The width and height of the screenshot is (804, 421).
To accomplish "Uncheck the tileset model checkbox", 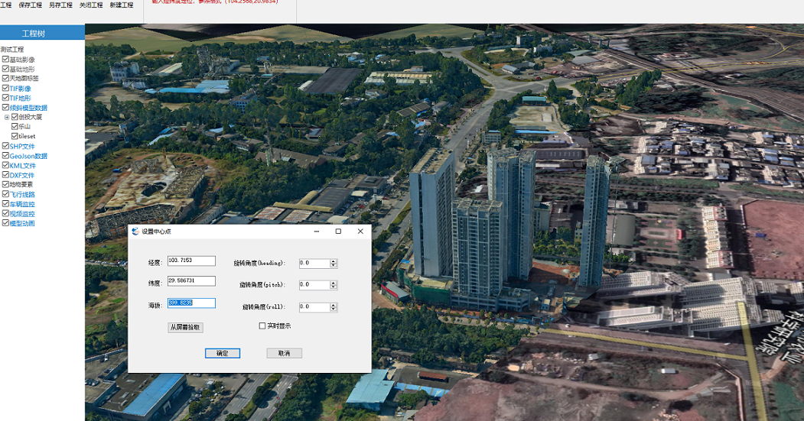I will pos(15,136).
